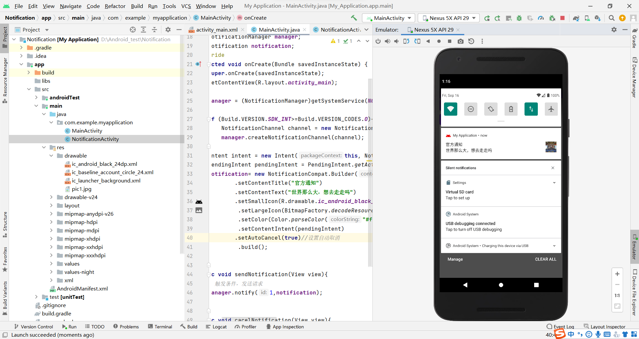This screenshot has width=639, height=339.
Task: Power off the emulator using the power icon
Action: click(x=378, y=41)
